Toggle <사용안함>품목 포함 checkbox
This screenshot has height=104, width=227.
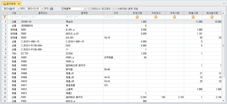pyautogui.click(x=114, y=9)
